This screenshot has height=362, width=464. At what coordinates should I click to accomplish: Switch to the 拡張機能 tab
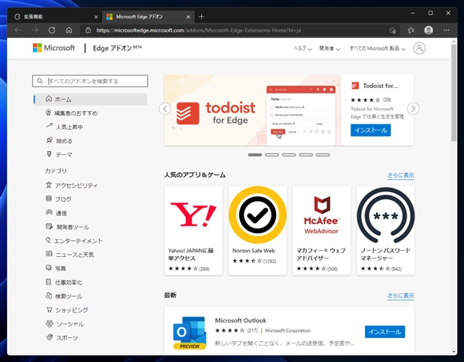tap(56, 17)
